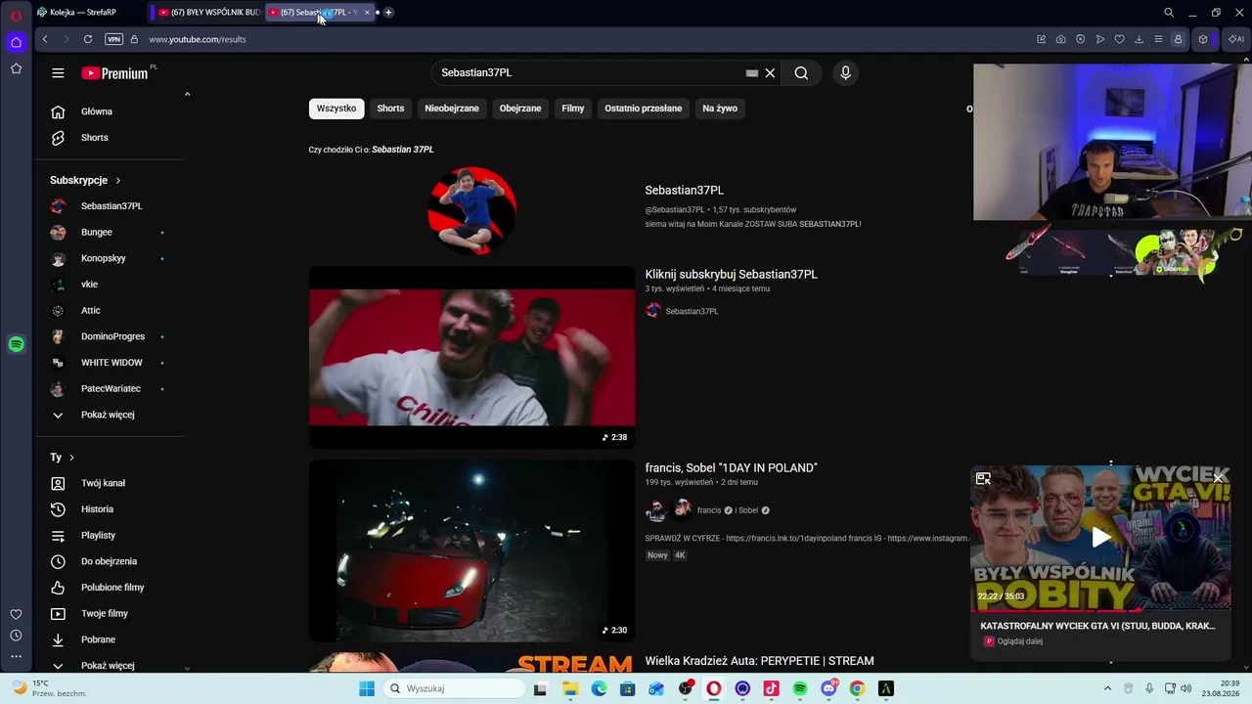Open the Opera sidebar three-dot menu
The height and width of the screenshot is (704, 1252).
(16, 657)
